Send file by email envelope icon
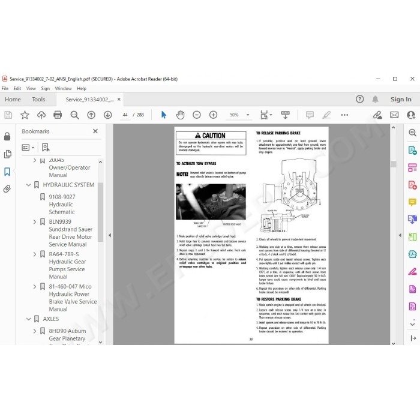The height and width of the screenshot is (420, 420). [x=394, y=115]
